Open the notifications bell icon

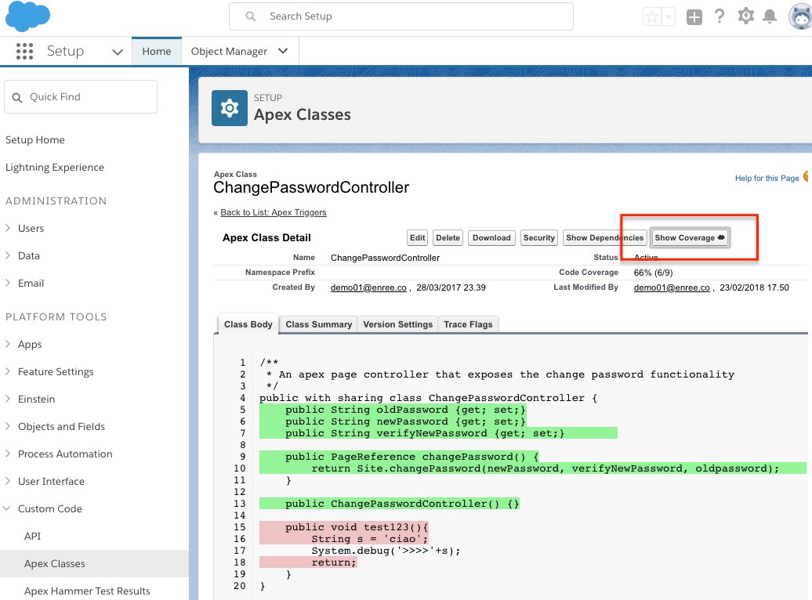pos(770,16)
